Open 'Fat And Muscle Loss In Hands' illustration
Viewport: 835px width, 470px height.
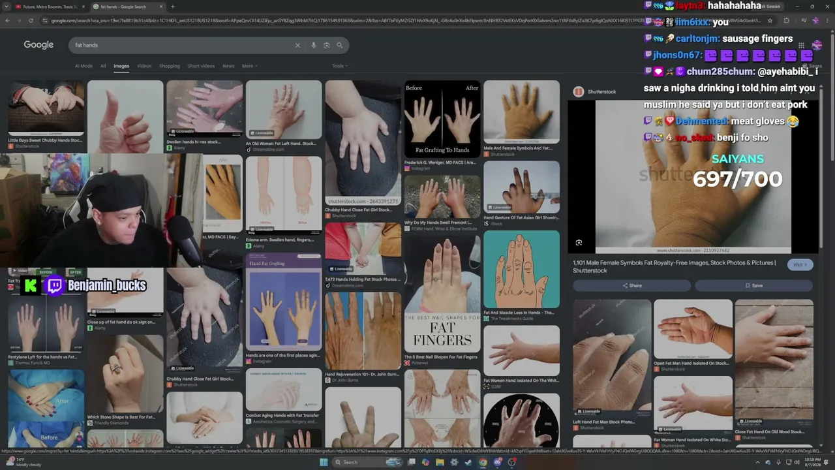[x=522, y=269]
